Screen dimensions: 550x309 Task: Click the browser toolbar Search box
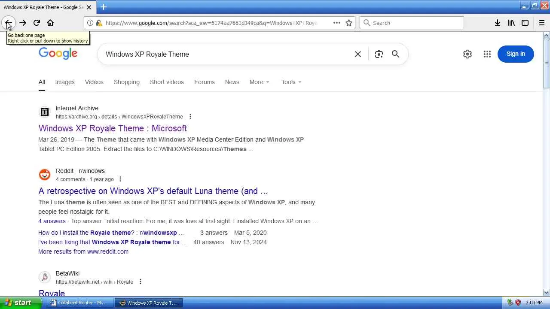coord(412,23)
